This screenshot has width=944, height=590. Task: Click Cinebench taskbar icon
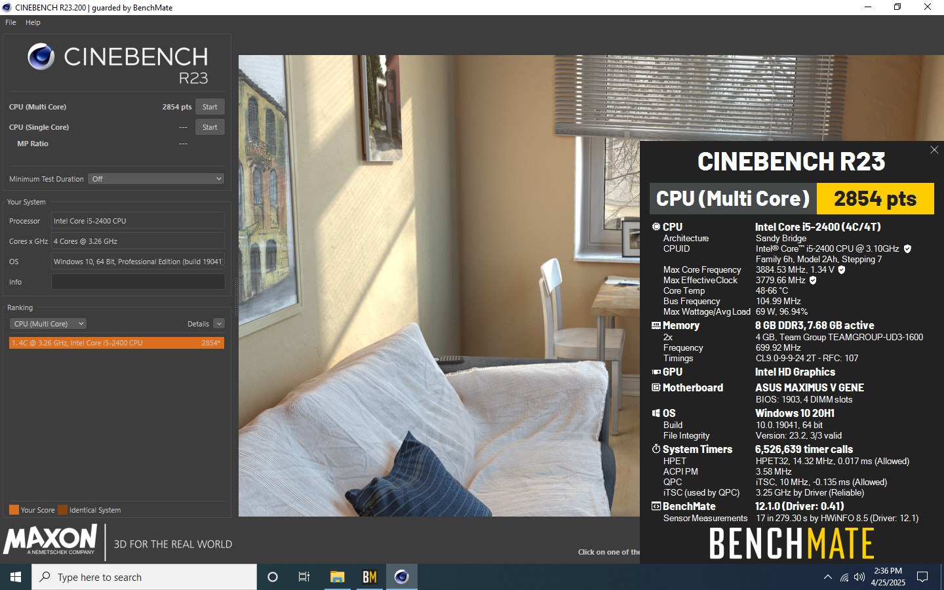pos(401,577)
